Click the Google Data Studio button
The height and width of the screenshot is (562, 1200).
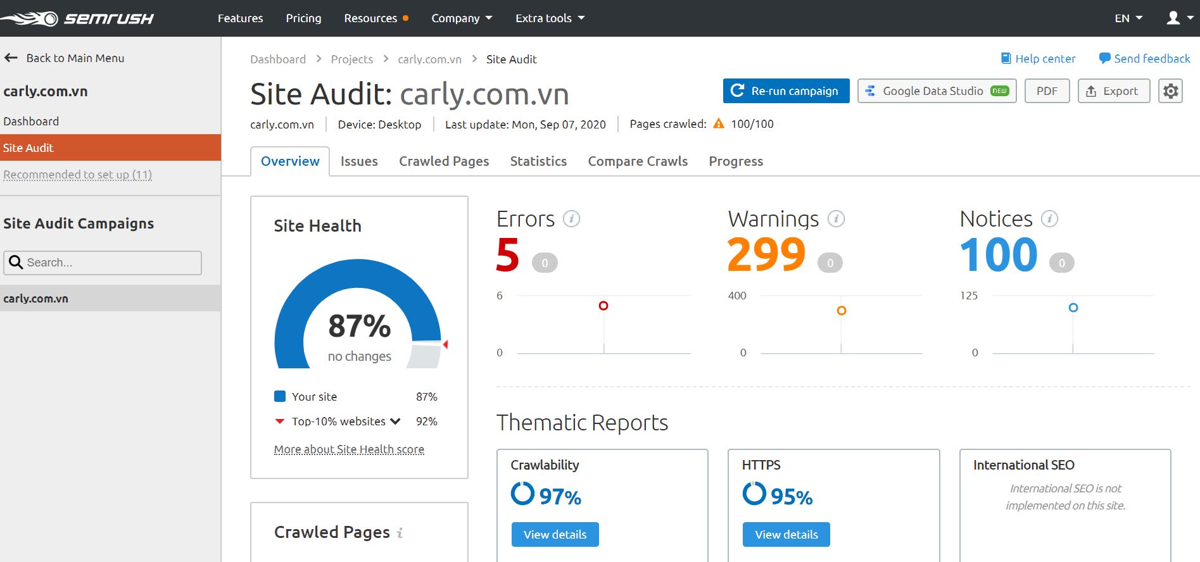937,91
